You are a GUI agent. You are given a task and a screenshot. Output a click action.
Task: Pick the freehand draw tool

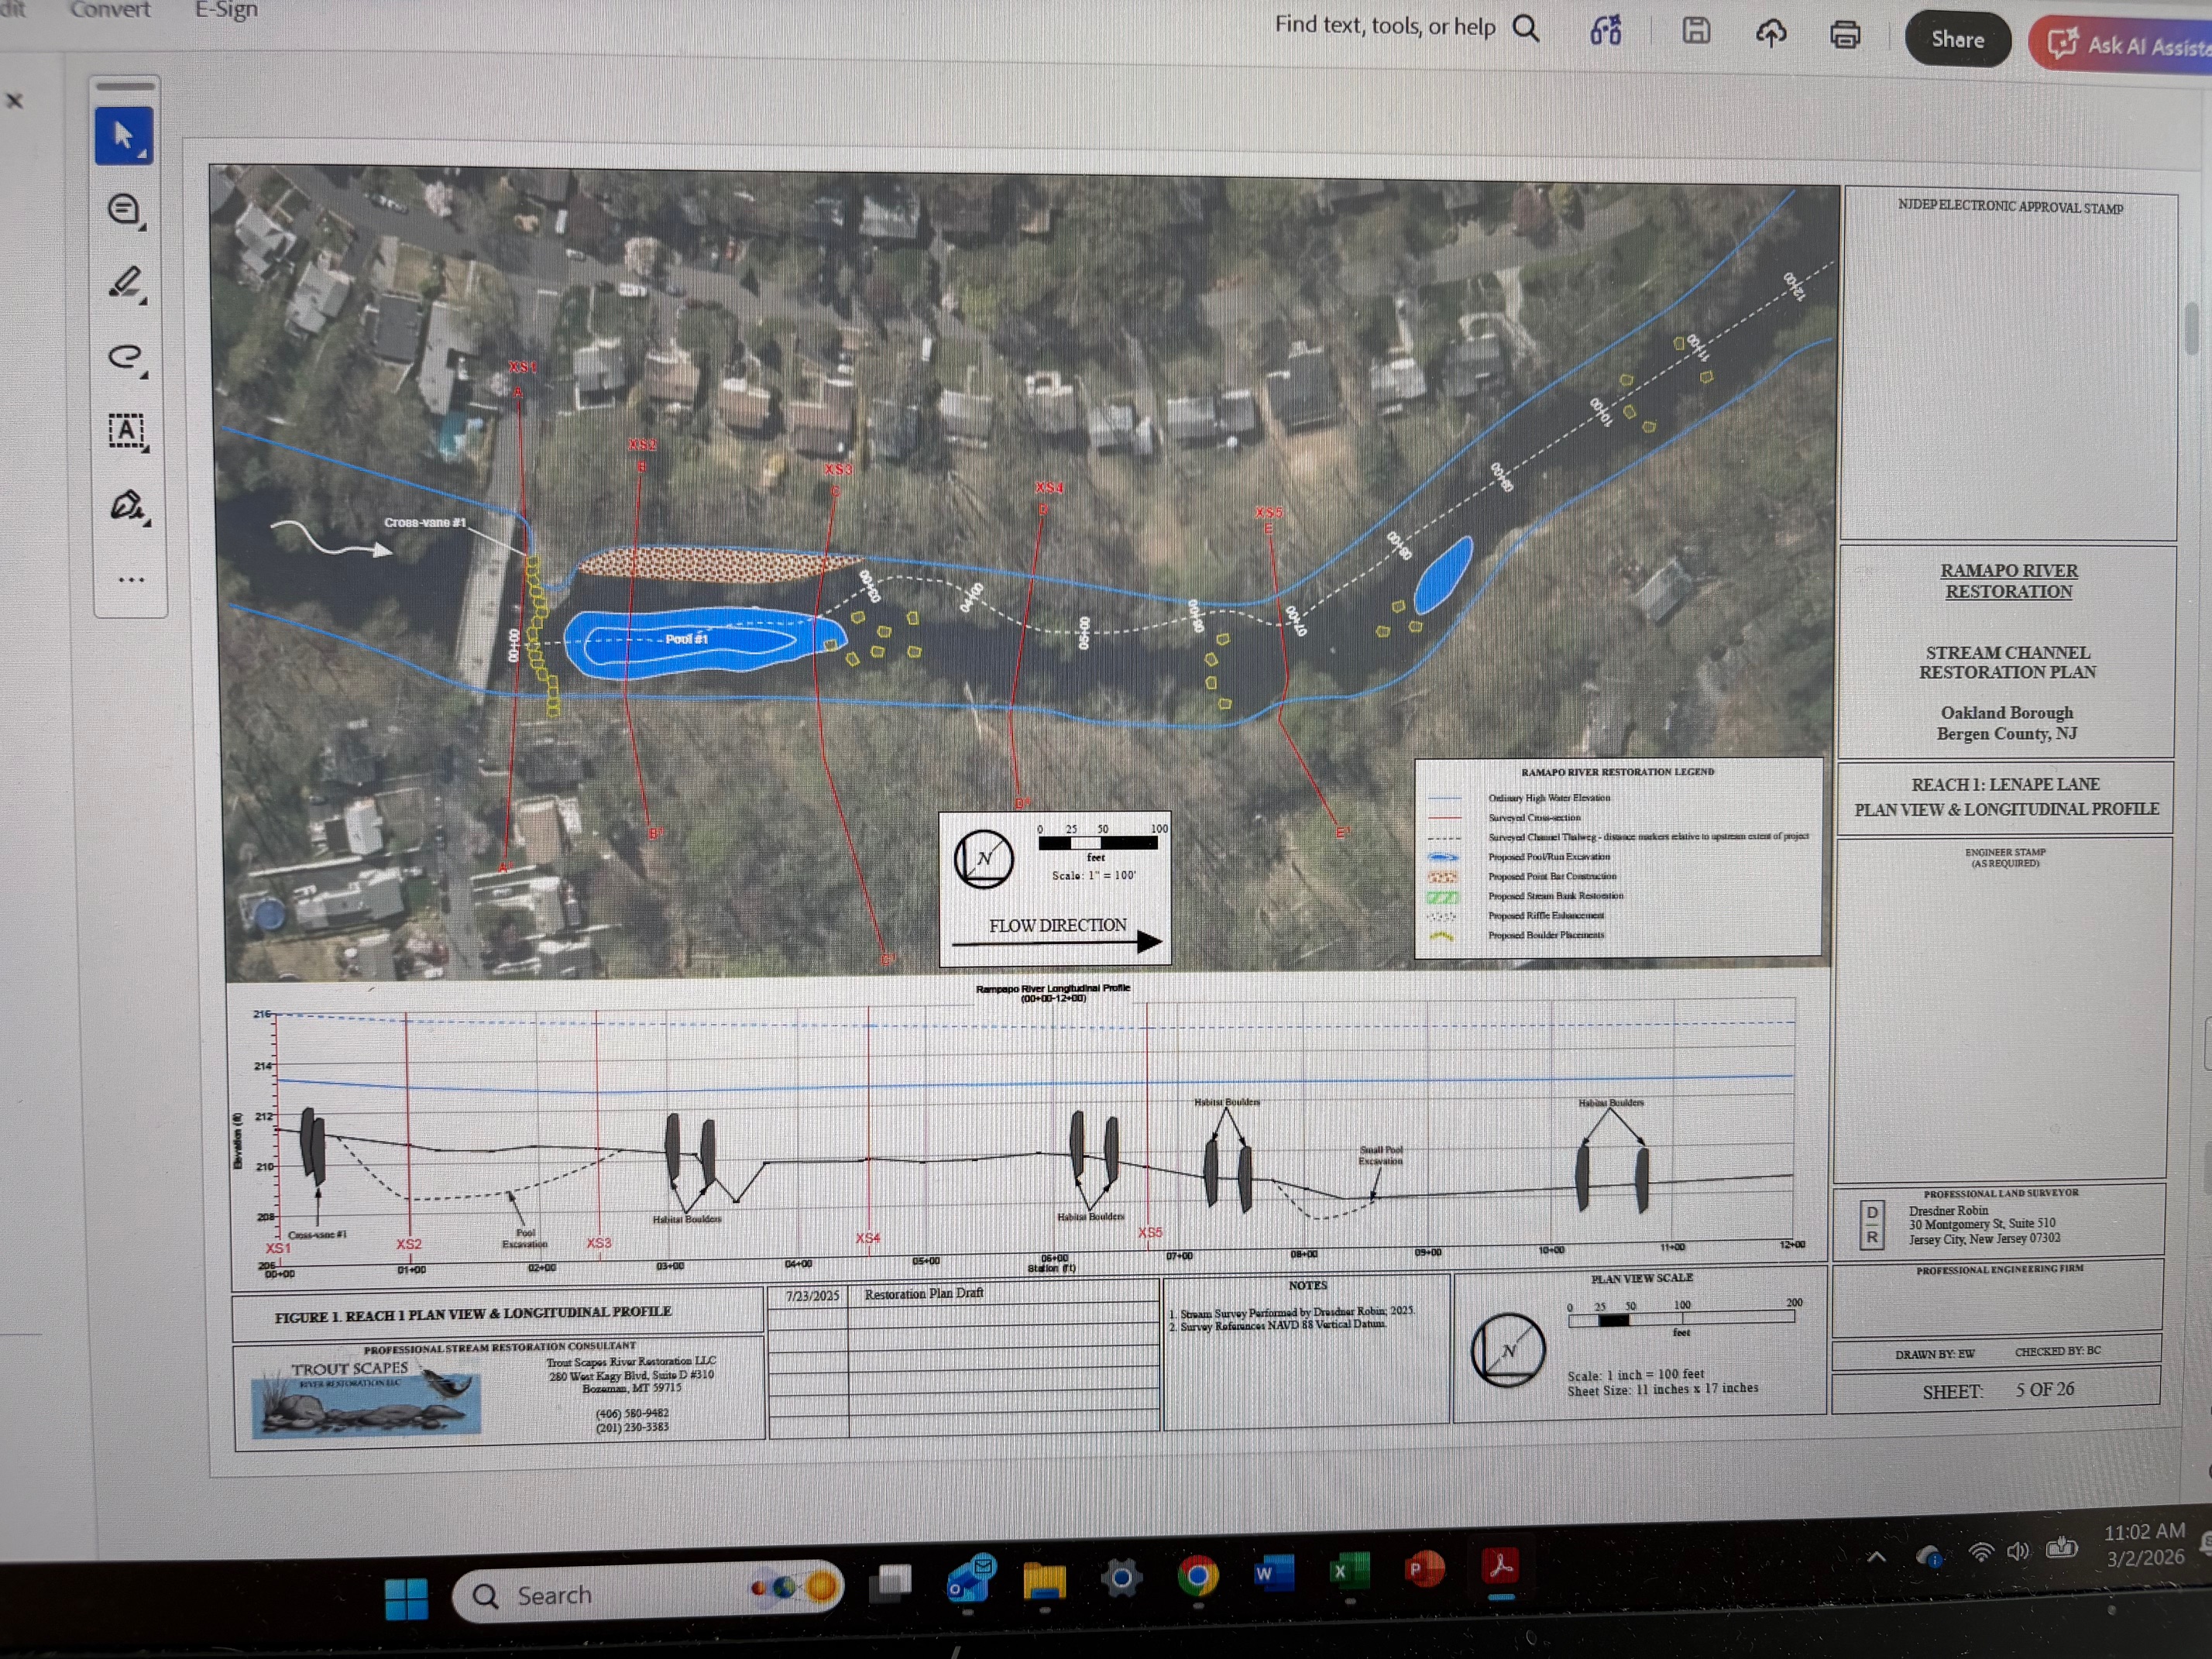coord(125,356)
